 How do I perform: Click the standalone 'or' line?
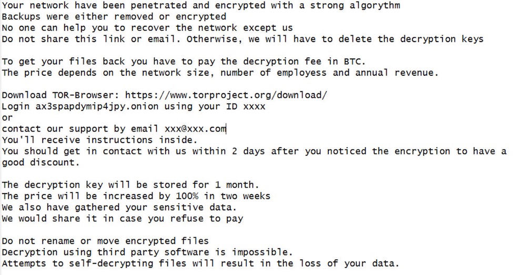pos(7,118)
